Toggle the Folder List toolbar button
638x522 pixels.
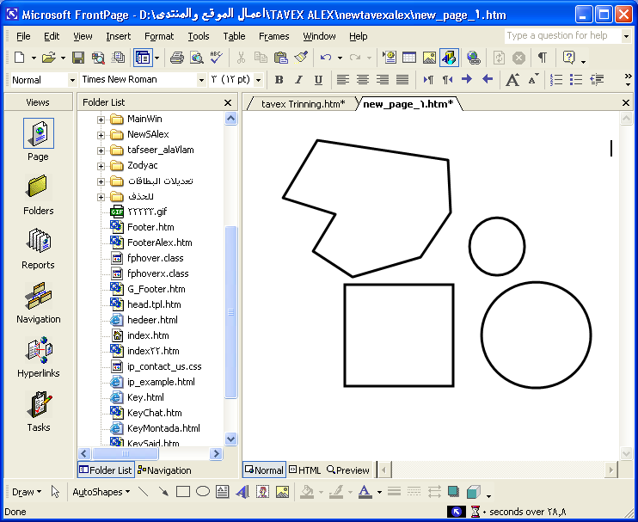[143, 58]
